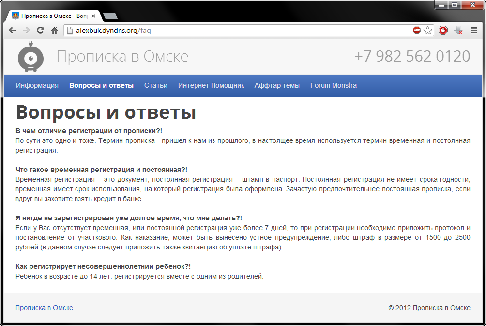The height and width of the screenshot is (326, 486).
Task: Click the Adblock Plus icon in address bar
Action: click(416, 31)
